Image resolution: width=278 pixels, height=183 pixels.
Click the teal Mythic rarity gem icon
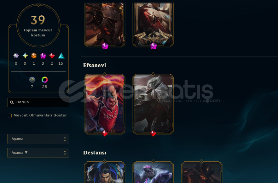(x=25, y=56)
